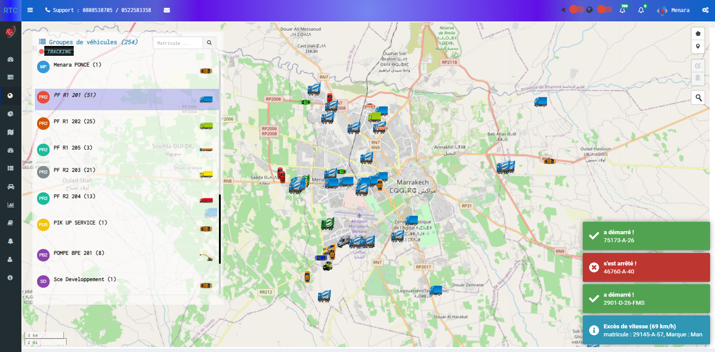Click the scrollbar of the vehicle groups panel
Image resolution: width=715 pixels, height=352 pixels.
click(220, 229)
